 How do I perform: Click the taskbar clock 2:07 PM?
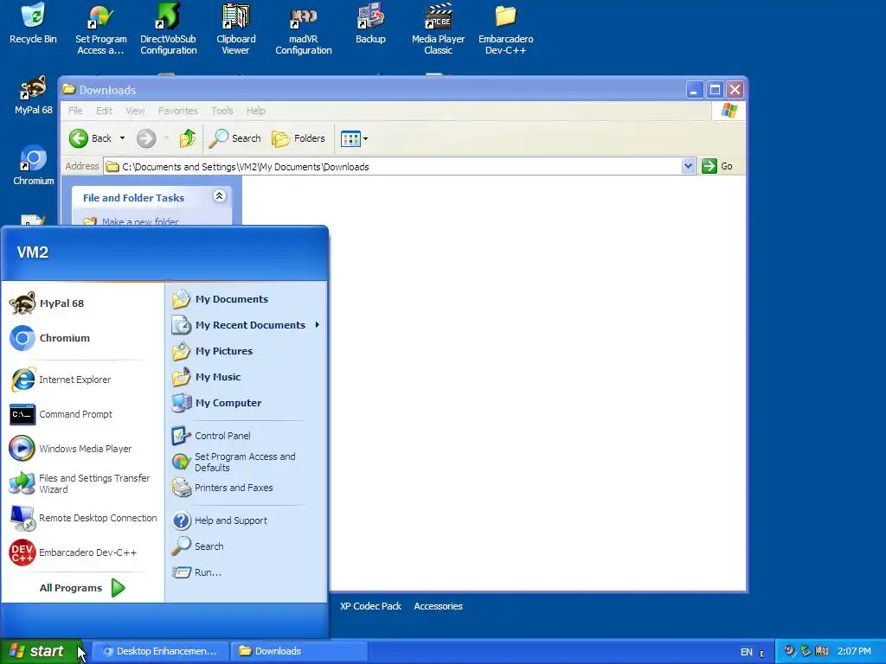tap(854, 652)
